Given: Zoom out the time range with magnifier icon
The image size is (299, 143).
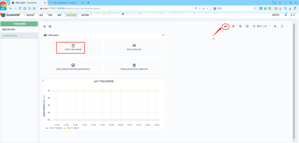Looking at the screenshot, I should pos(275,27).
